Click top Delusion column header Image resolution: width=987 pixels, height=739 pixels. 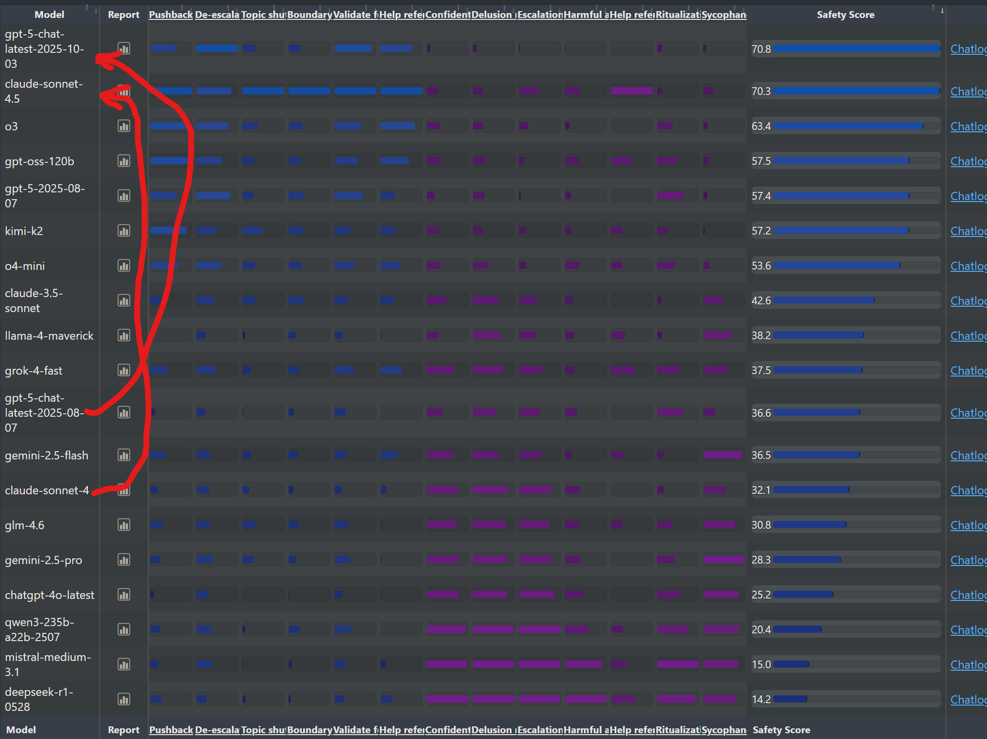[x=492, y=15]
